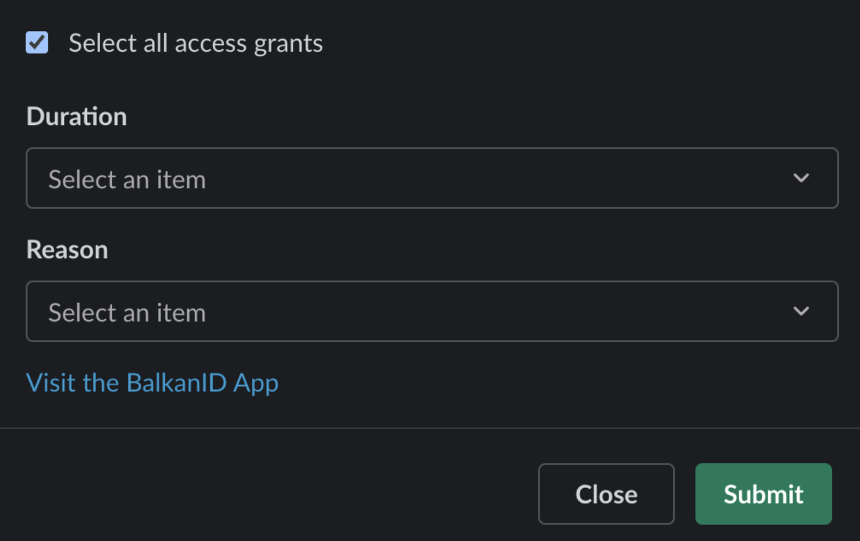Click the chevron arrow in the Duration field

(x=801, y=178)
